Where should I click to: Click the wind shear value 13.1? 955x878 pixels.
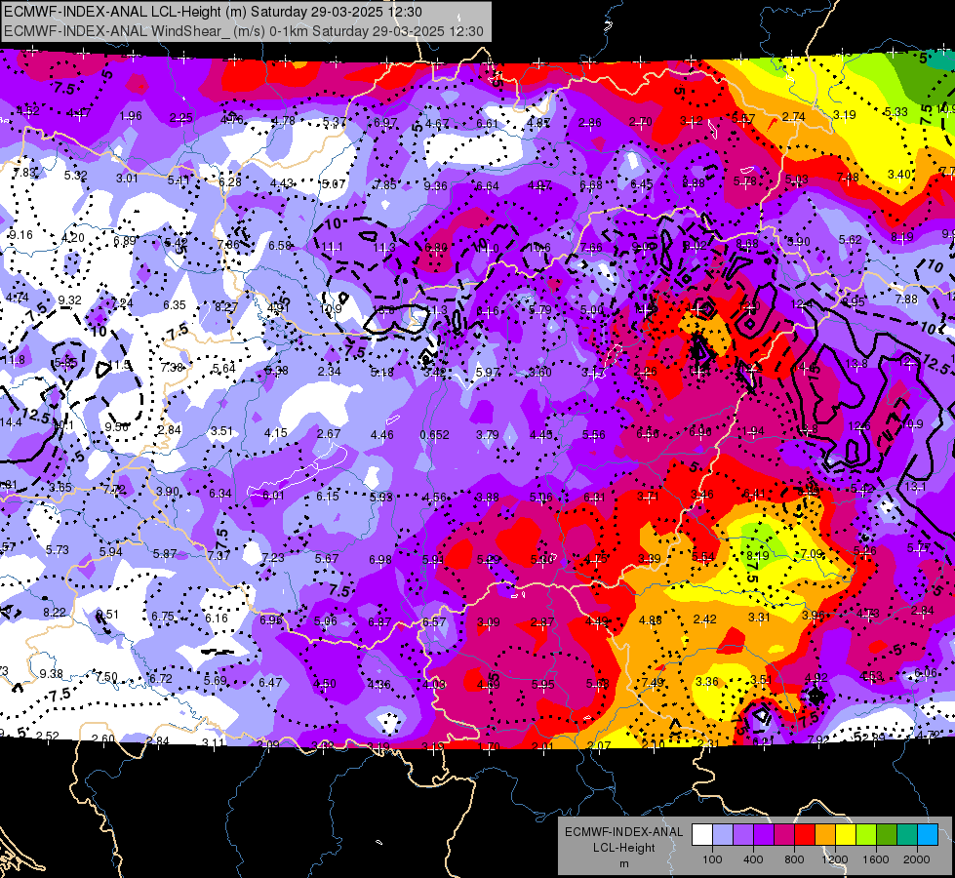click(x=915, y=486)
